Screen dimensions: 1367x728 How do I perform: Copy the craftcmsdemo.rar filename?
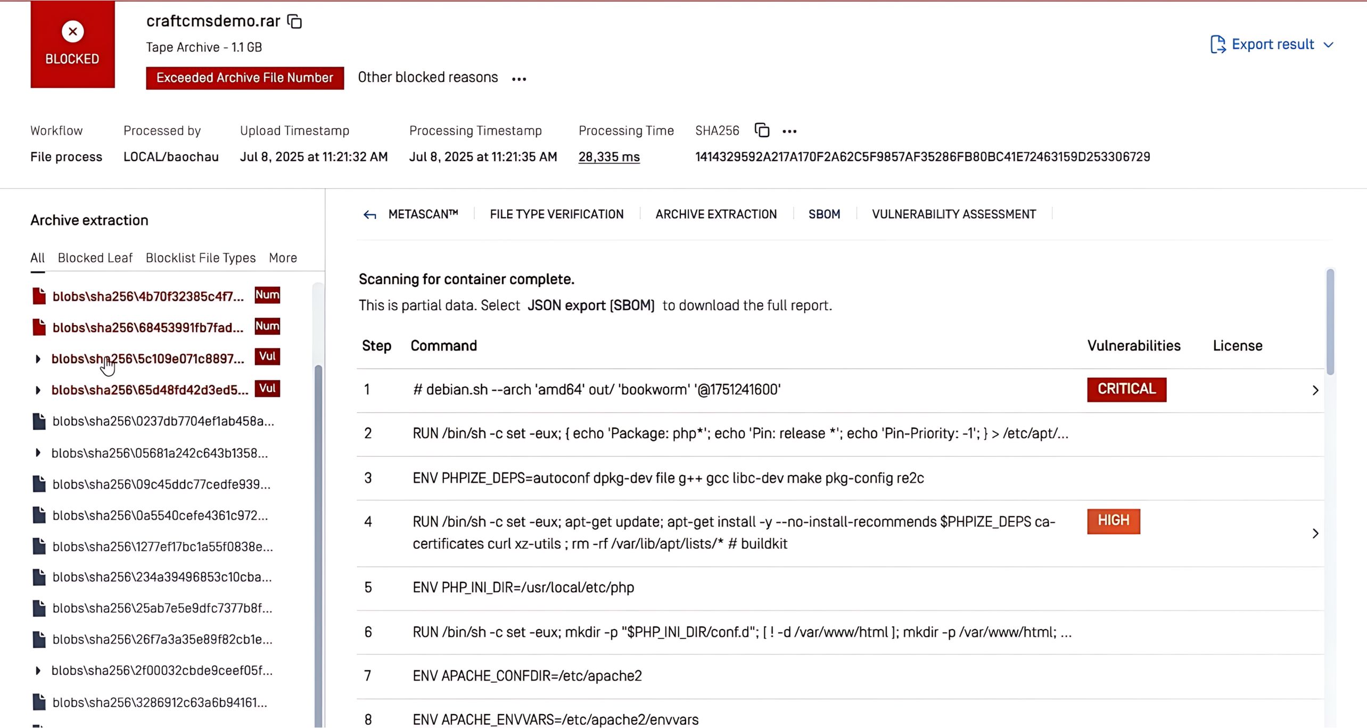pos(294,21)
